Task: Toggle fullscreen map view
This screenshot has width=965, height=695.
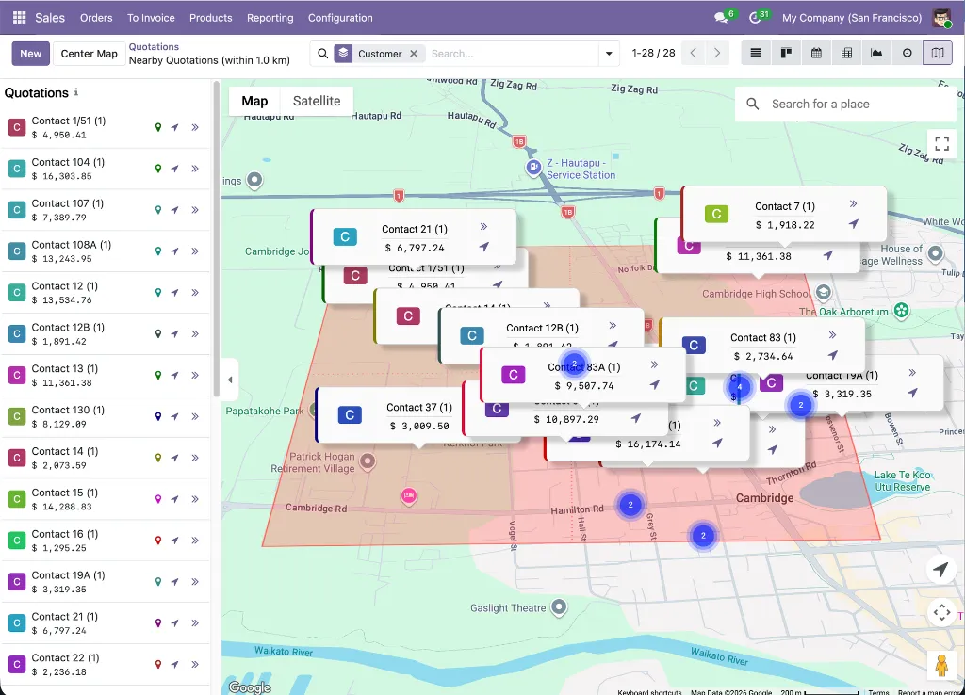Action: [941, 144]
